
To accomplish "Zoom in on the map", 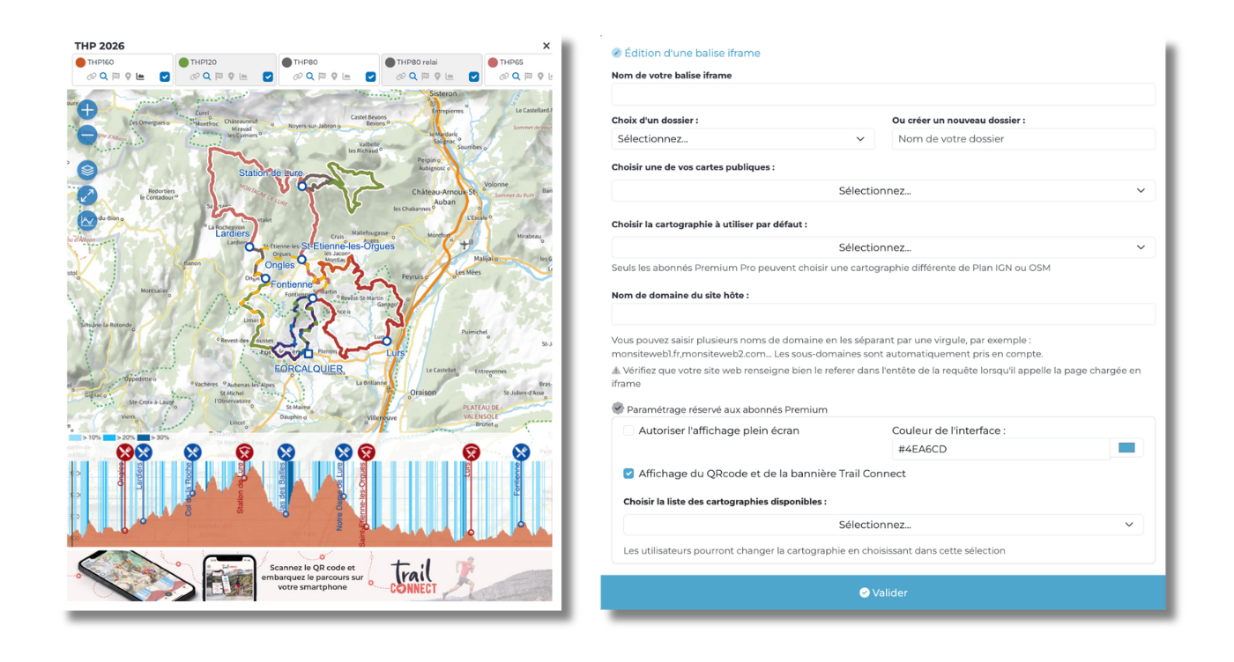I will pyautogui.click(x=87, y=110).
